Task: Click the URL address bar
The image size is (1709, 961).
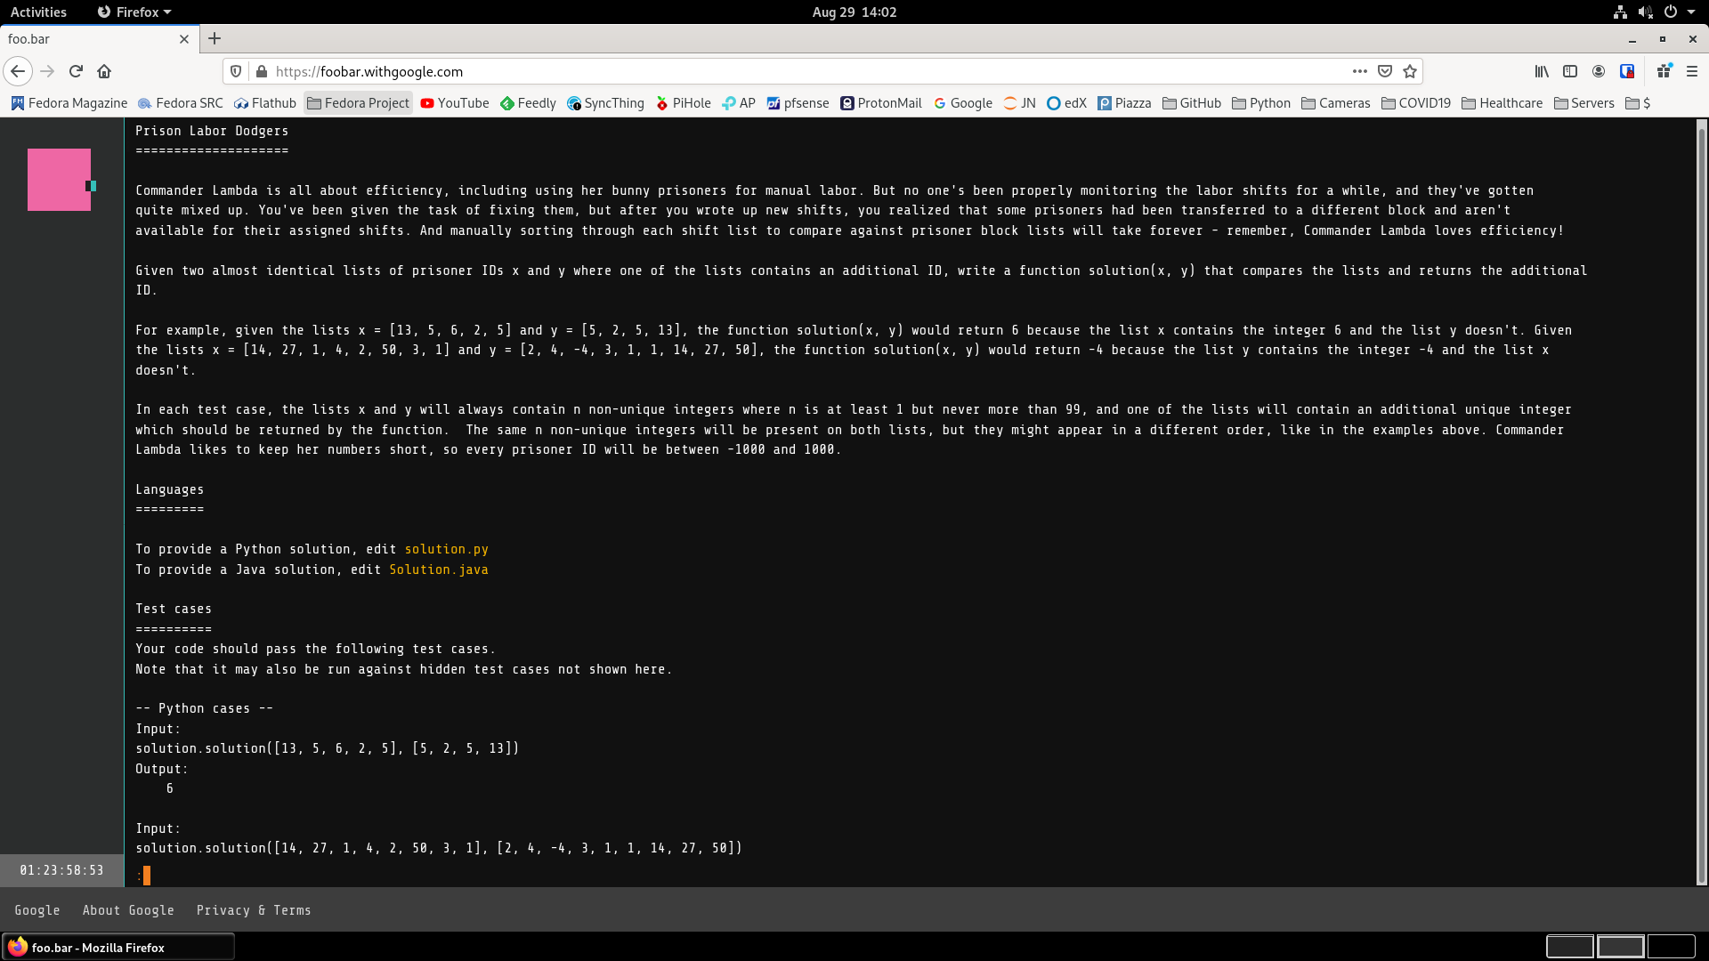Action: coord(801,71)
